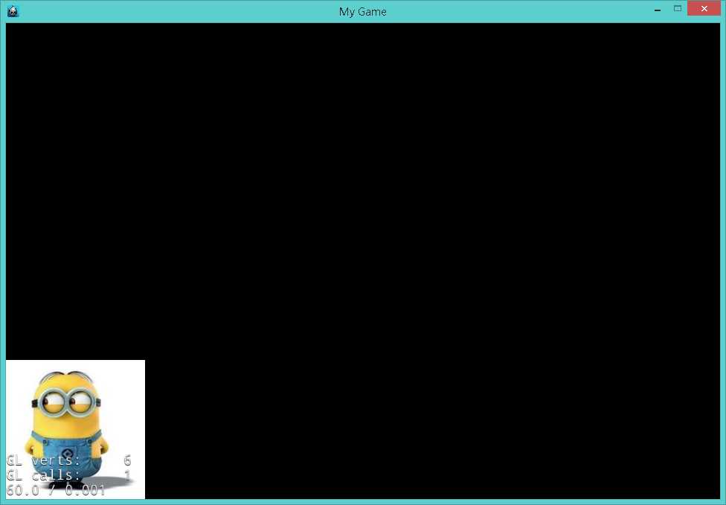Click the 'GL calls:' stats label
Viewport: 726px width, 505px height.
click(44, 475)
